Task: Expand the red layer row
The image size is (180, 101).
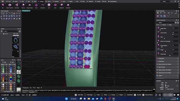Action: pyautogui.click(x=9, y=75)
